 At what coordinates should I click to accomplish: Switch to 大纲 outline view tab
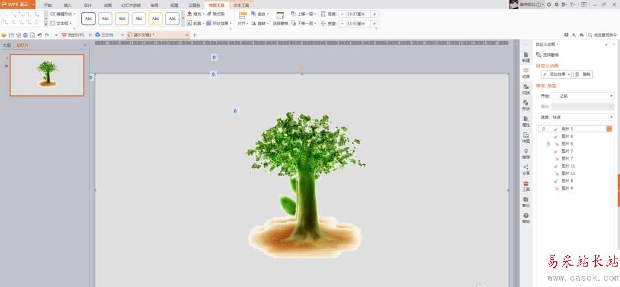(x=6, y=45)
